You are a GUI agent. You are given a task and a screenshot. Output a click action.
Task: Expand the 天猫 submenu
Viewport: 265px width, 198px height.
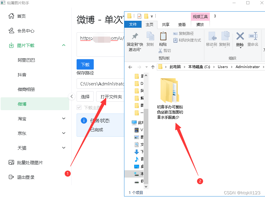click(x=64, y=148)
